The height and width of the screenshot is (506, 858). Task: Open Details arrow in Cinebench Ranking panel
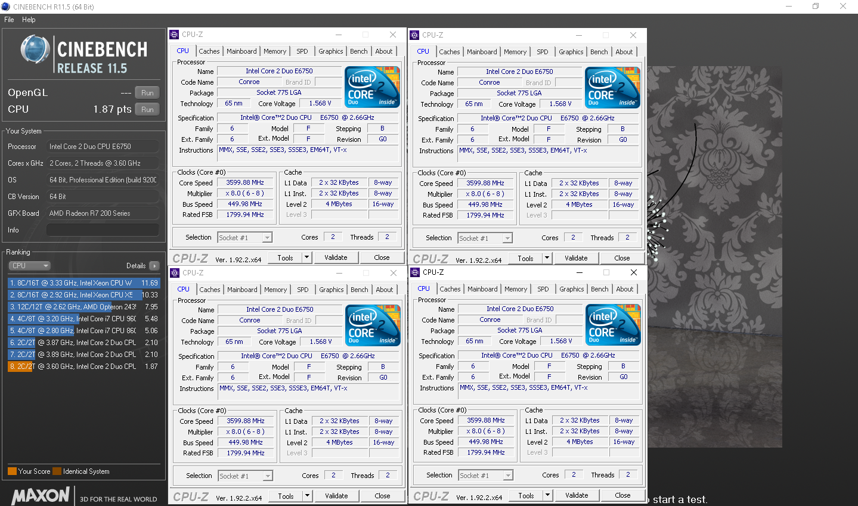pyautogui.click(x=154, y=266)
